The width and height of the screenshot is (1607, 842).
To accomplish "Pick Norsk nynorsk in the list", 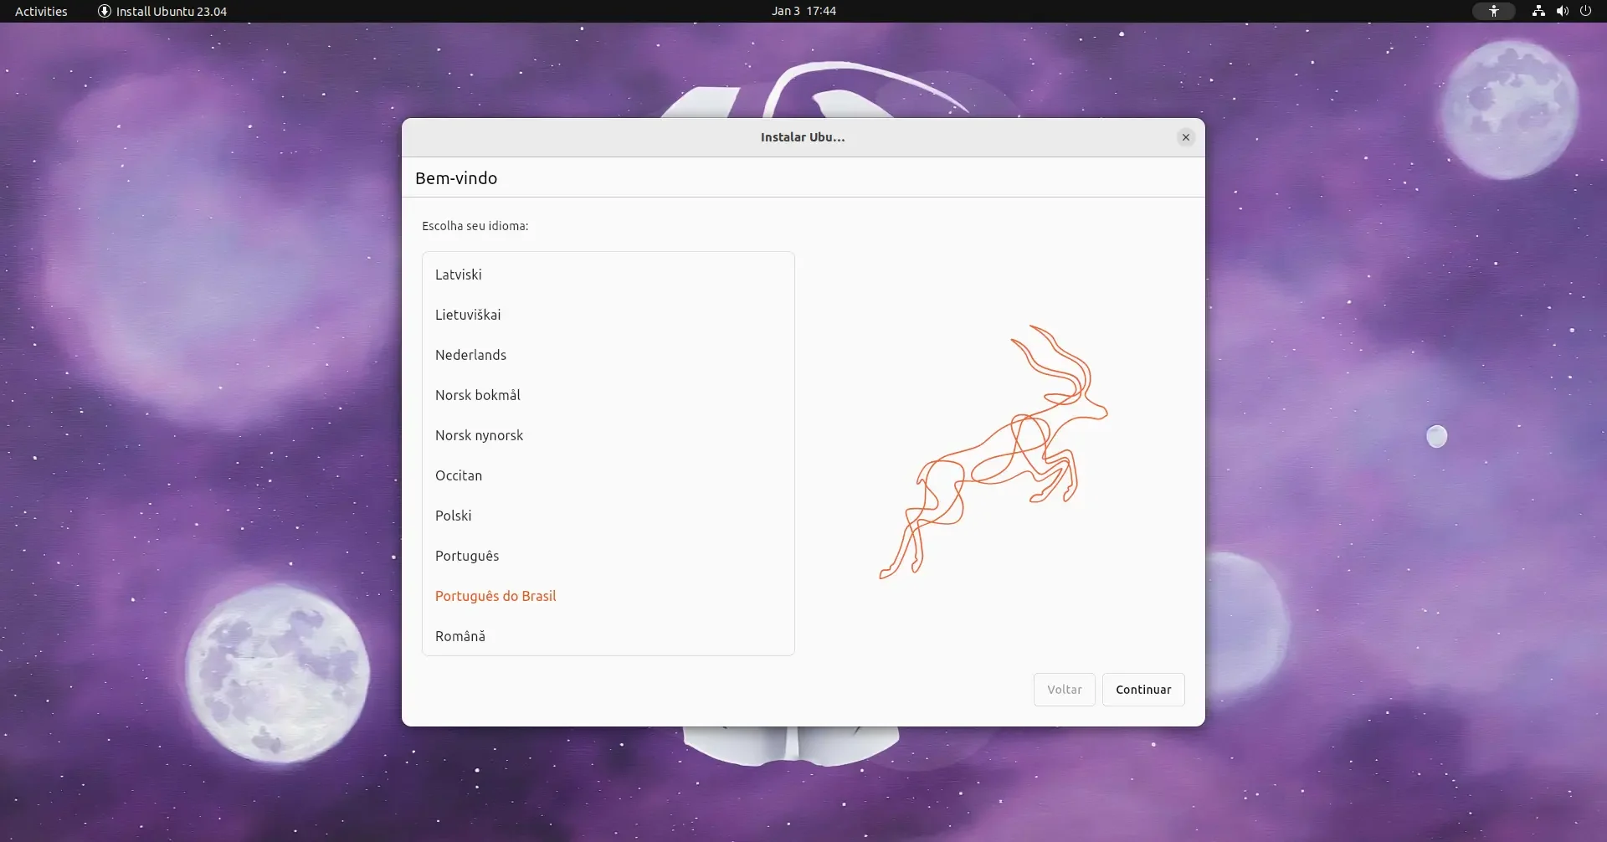I will pos(608,435).
